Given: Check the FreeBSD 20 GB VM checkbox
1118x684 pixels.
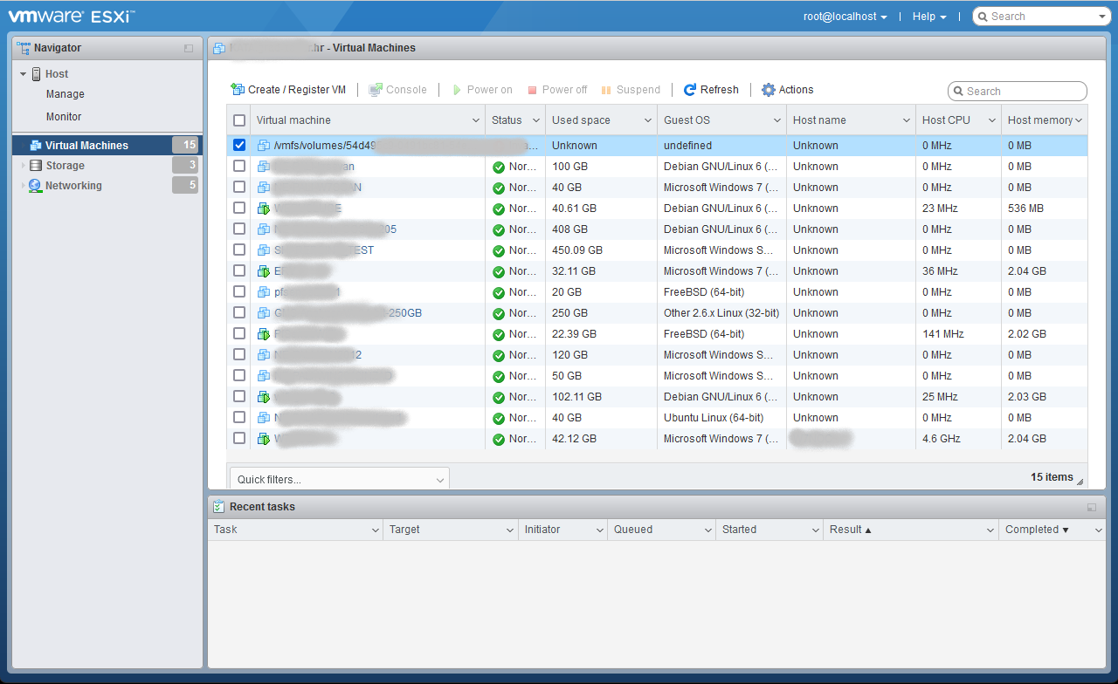Looking at the screenshot, I should tap(239, 292).
